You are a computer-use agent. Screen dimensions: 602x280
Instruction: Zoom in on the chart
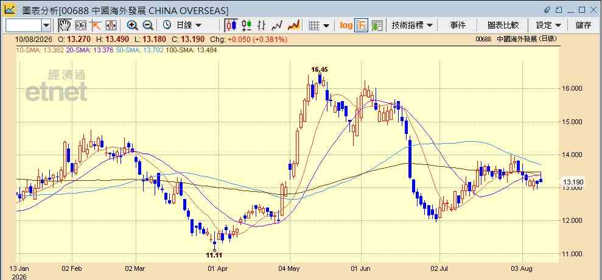point(132,26)
